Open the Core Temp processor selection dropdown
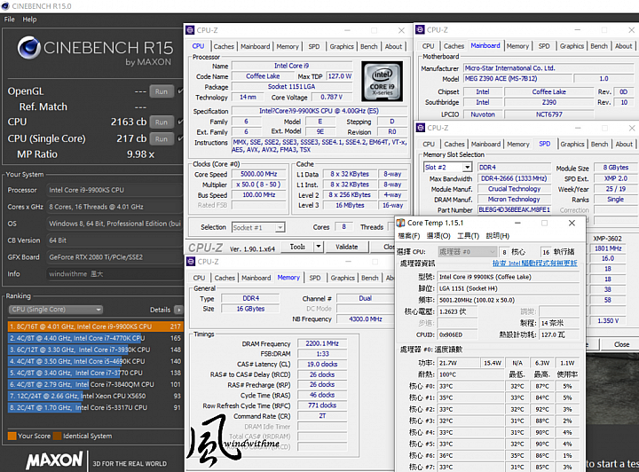The image size is (639, 472). coord(467,252)
